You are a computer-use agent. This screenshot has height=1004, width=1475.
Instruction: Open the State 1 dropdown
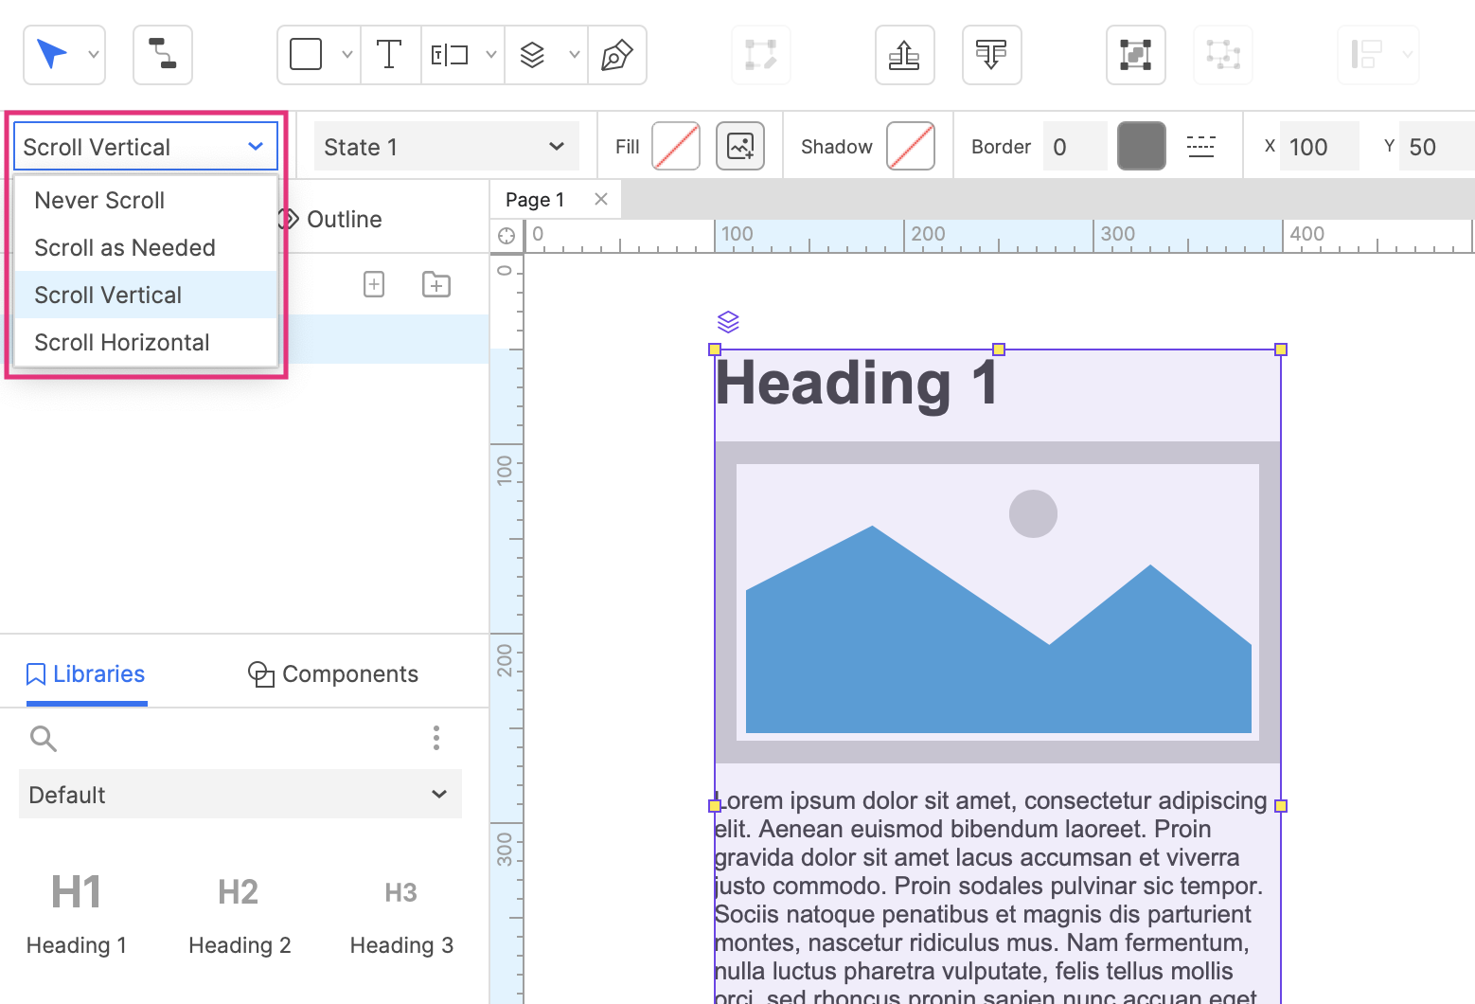pos(445,147)
